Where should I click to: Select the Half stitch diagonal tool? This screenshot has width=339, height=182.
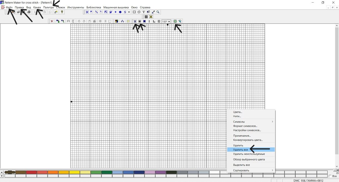pos(96,12)
